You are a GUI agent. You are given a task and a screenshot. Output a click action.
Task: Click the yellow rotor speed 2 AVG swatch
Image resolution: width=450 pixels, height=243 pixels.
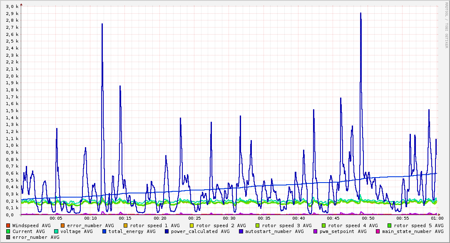tap(192, 226)
